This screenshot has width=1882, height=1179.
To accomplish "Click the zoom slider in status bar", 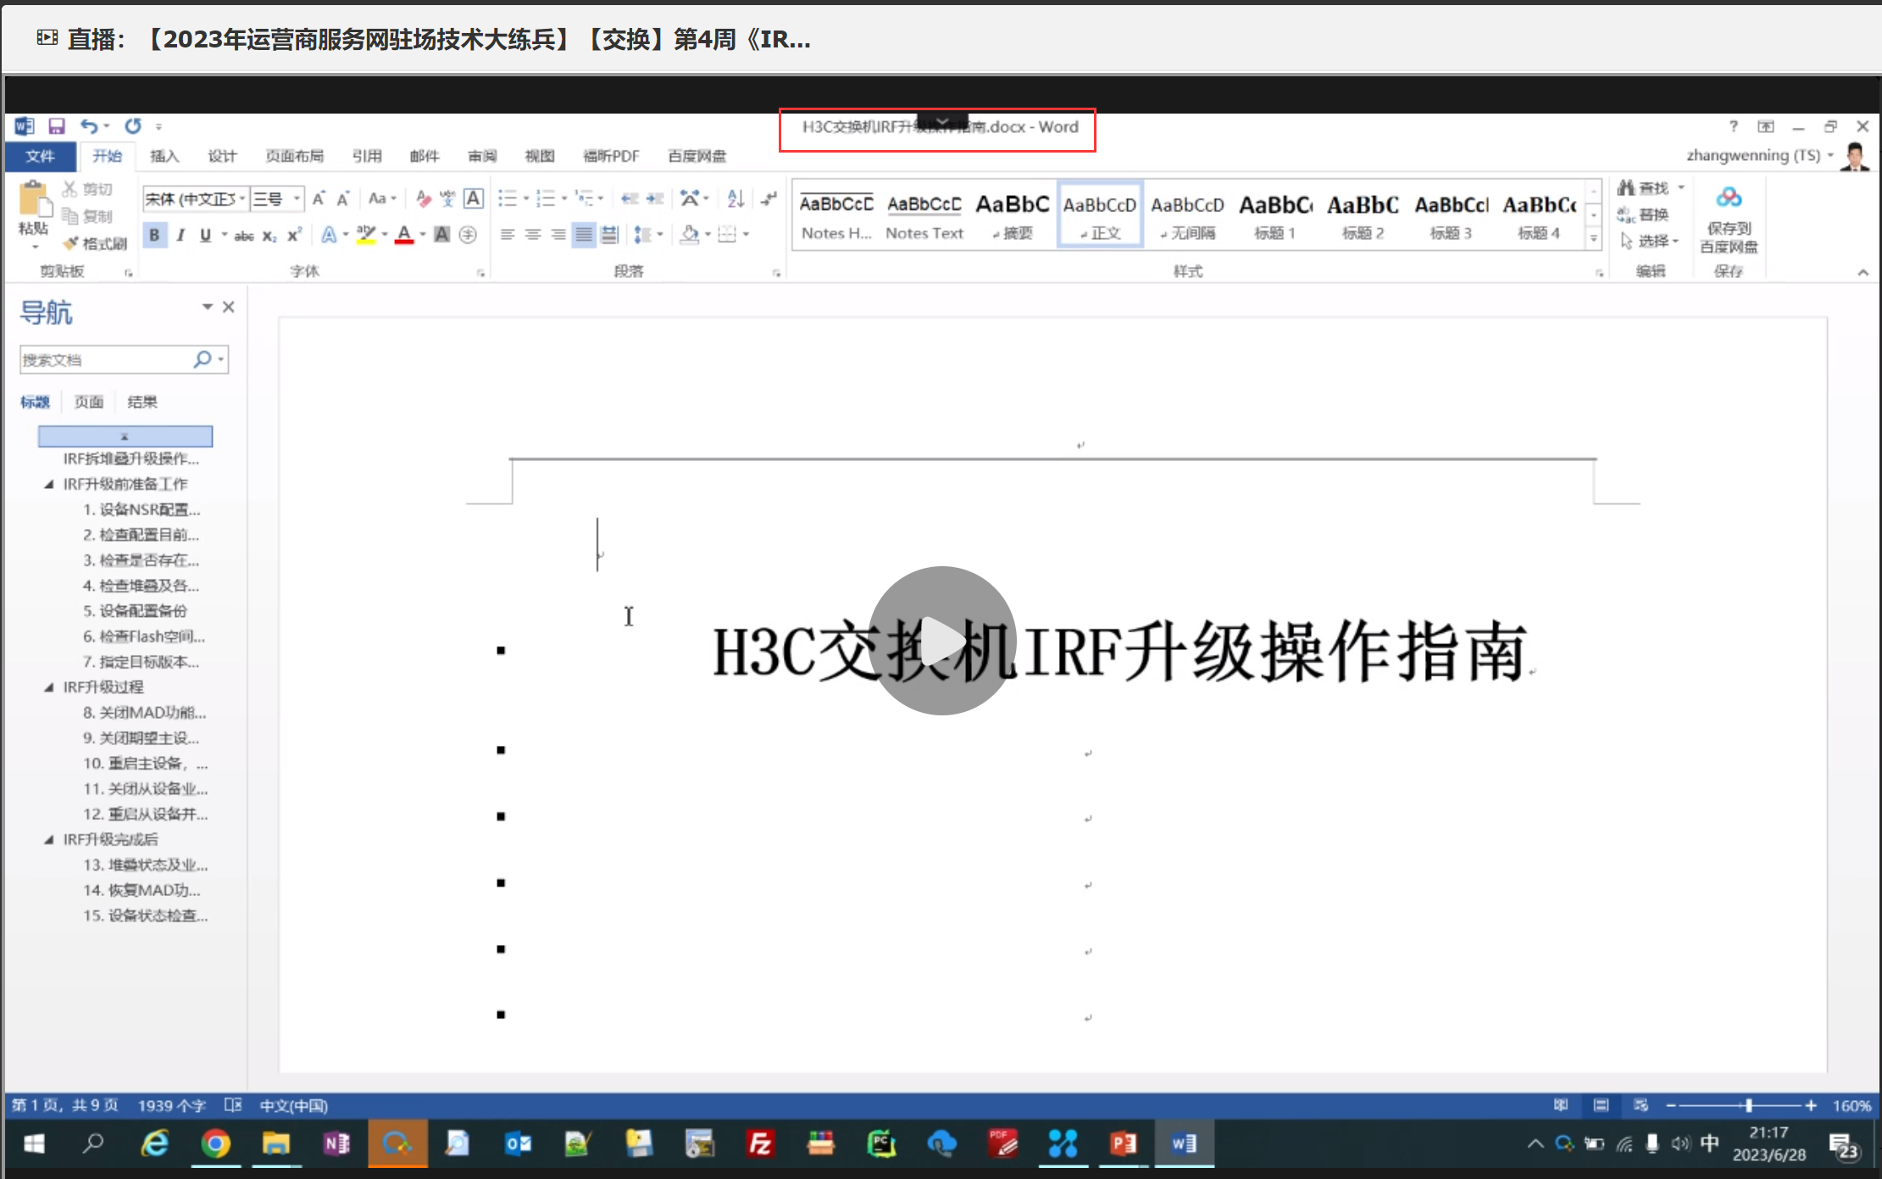I will (1748, 1105).
